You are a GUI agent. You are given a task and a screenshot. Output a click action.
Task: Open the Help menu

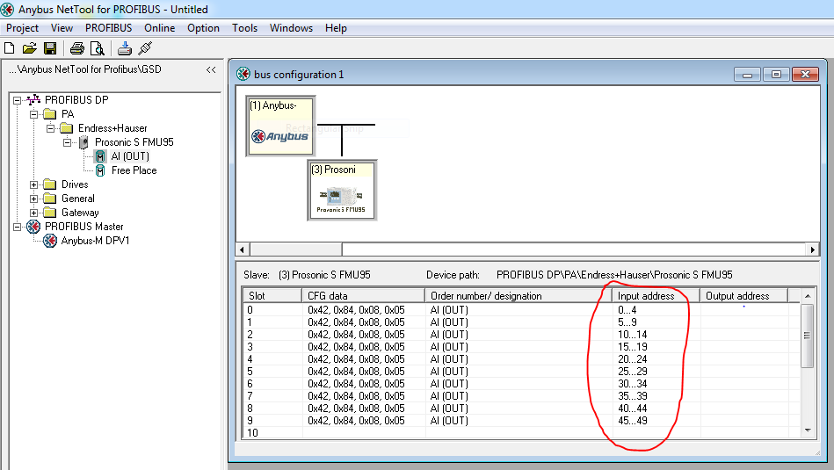coord(336,28)
